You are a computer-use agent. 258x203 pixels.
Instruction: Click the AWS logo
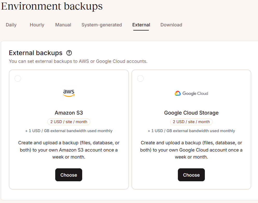point(69,93)
